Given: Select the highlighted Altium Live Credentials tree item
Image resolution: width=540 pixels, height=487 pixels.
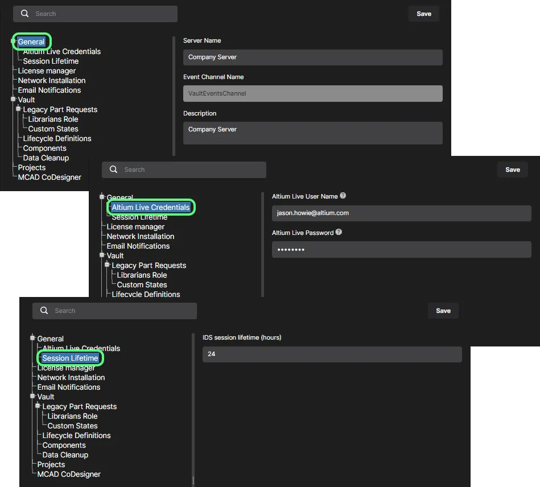Looking at the screenshot, I should [x=150, y=207].
